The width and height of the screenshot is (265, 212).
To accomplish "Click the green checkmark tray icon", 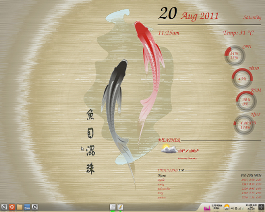I will tap(243, 208).
